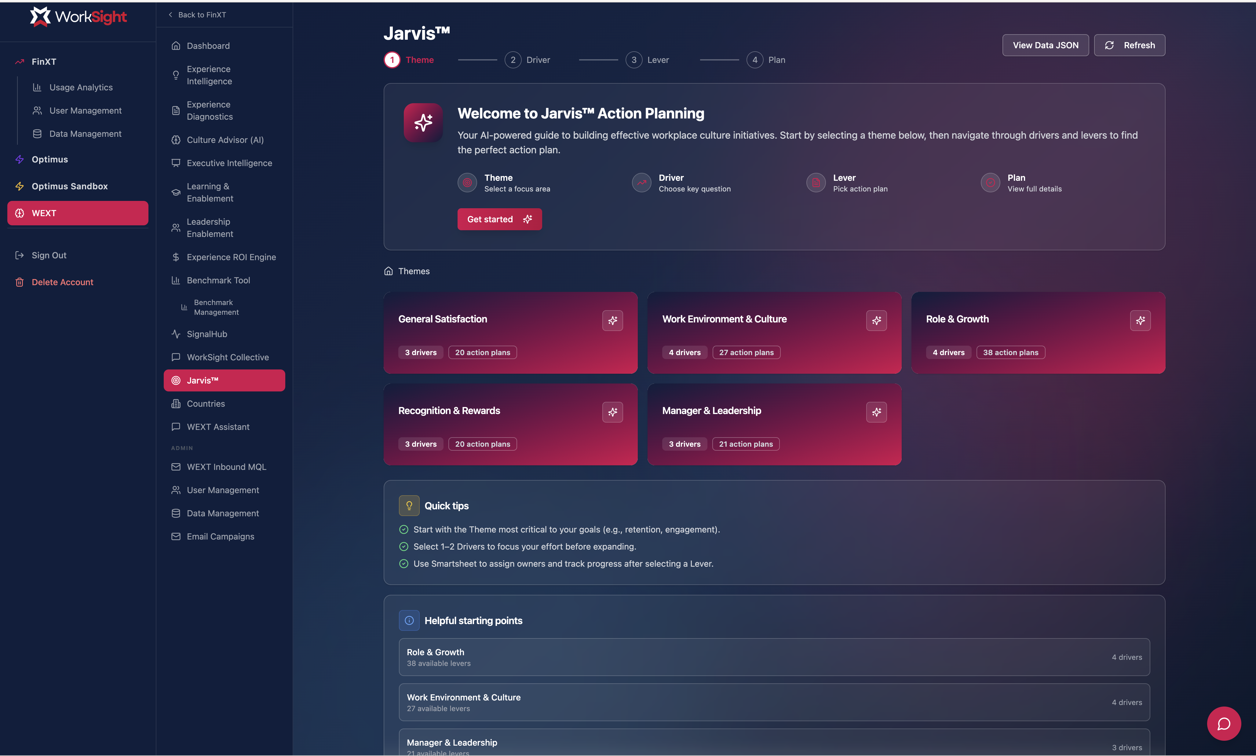The height and width of the screenshot is (756, 1256).
Task: Open the WEXT Inbound MQL admin item
Action: pos(224,467)
